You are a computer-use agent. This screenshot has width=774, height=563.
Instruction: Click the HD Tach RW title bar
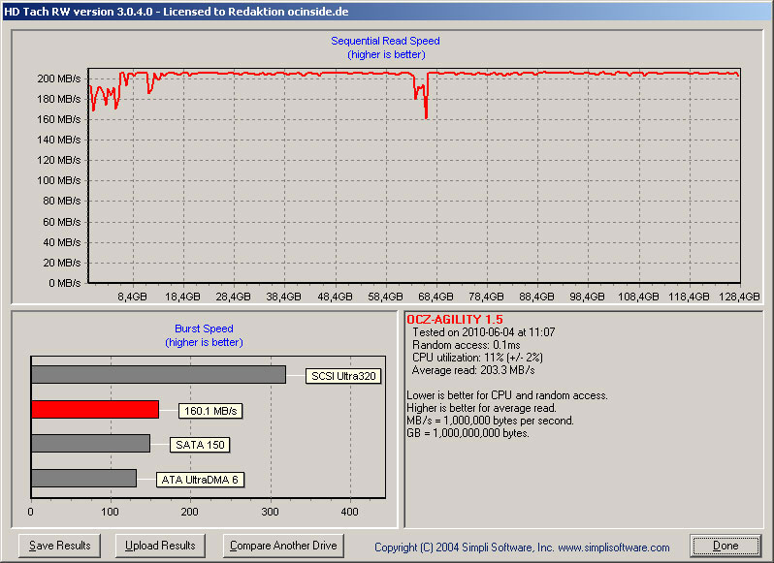click(x=387, y=11)
